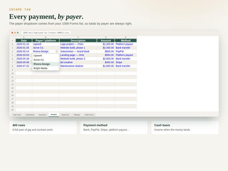The width and height of the screenshot is (228, 171).
Task: Select row number 2 header
Action: click(12, 44)
